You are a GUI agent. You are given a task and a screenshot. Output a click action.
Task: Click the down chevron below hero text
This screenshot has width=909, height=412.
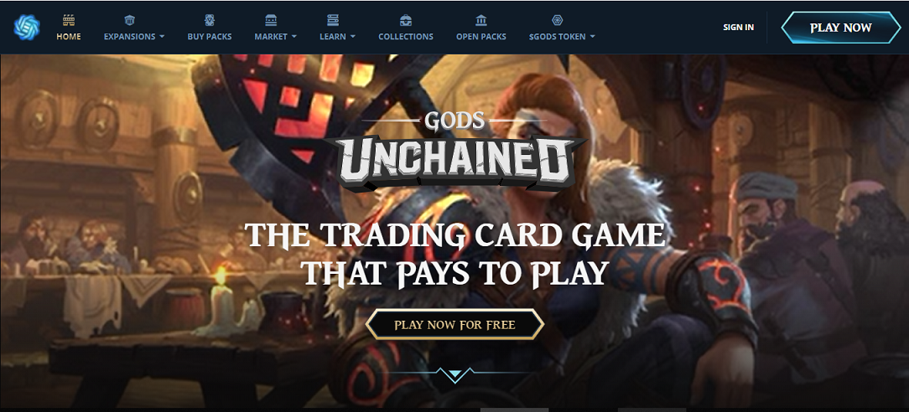pyautogui.click(x=455, y=374)
